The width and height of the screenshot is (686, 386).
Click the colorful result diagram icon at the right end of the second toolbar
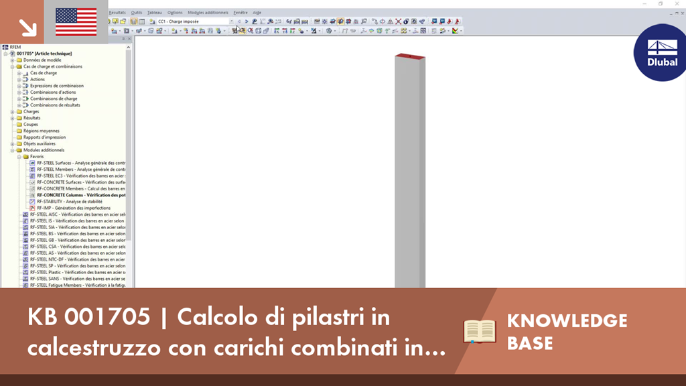tap(456, 31)
